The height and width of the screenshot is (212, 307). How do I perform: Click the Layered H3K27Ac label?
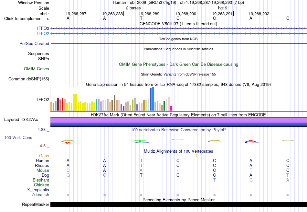21,120
